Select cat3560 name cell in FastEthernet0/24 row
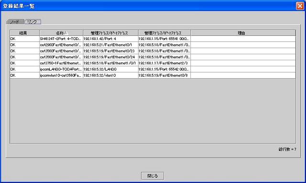306x183 pixels. tap(61, 57)
